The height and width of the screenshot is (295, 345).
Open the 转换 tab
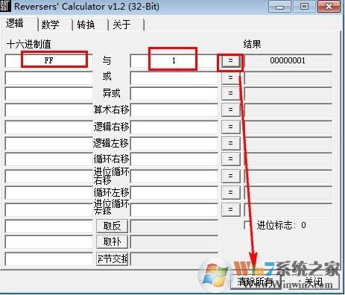coord(90,25)
